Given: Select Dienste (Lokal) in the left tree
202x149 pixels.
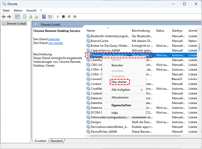Looking at the screenshot, I should [x=16, y=24].
